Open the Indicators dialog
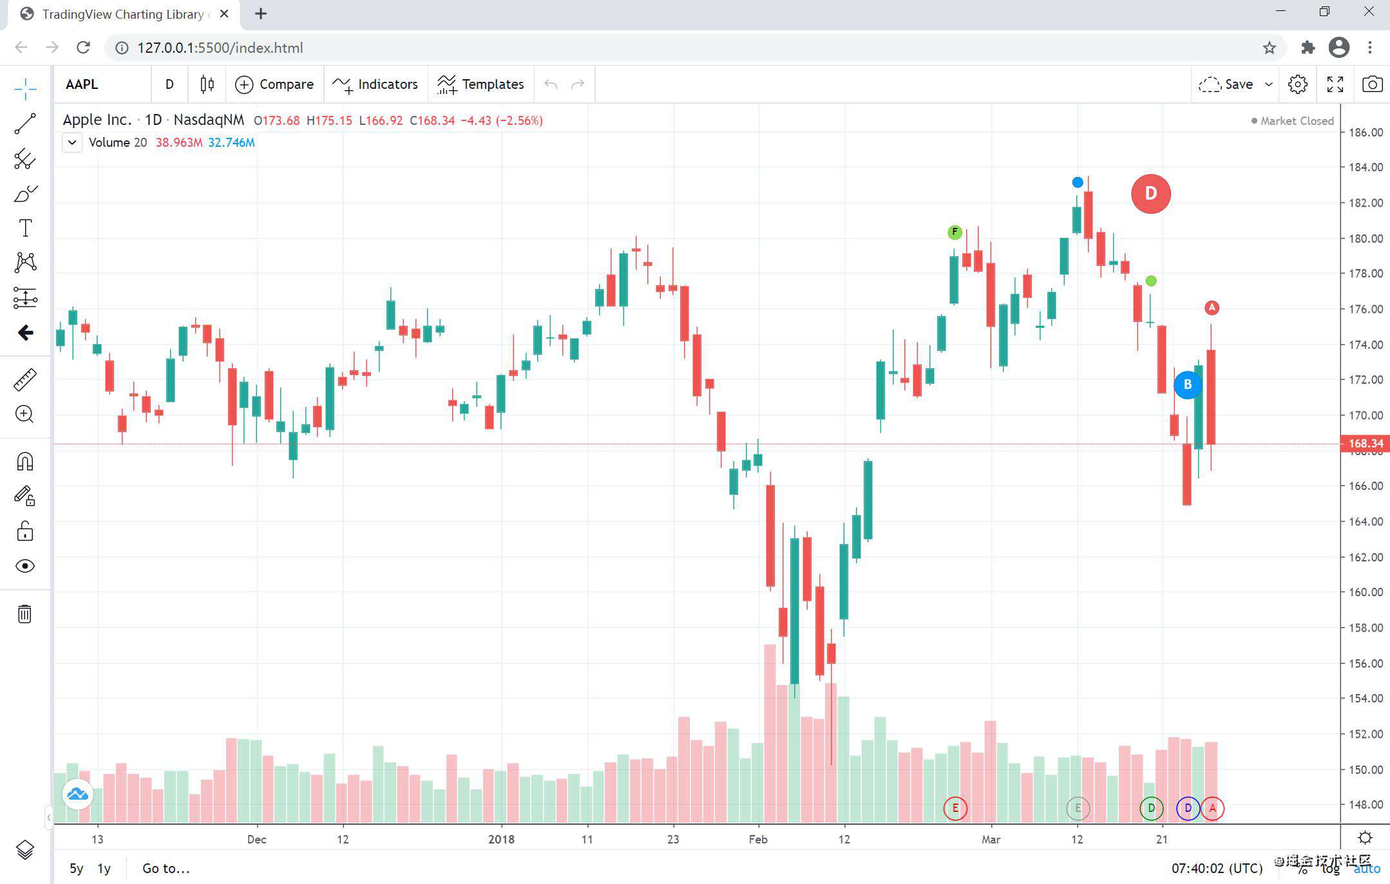Image resolution: width=1390 pixels, height=884 pixels. pos(376,84)
